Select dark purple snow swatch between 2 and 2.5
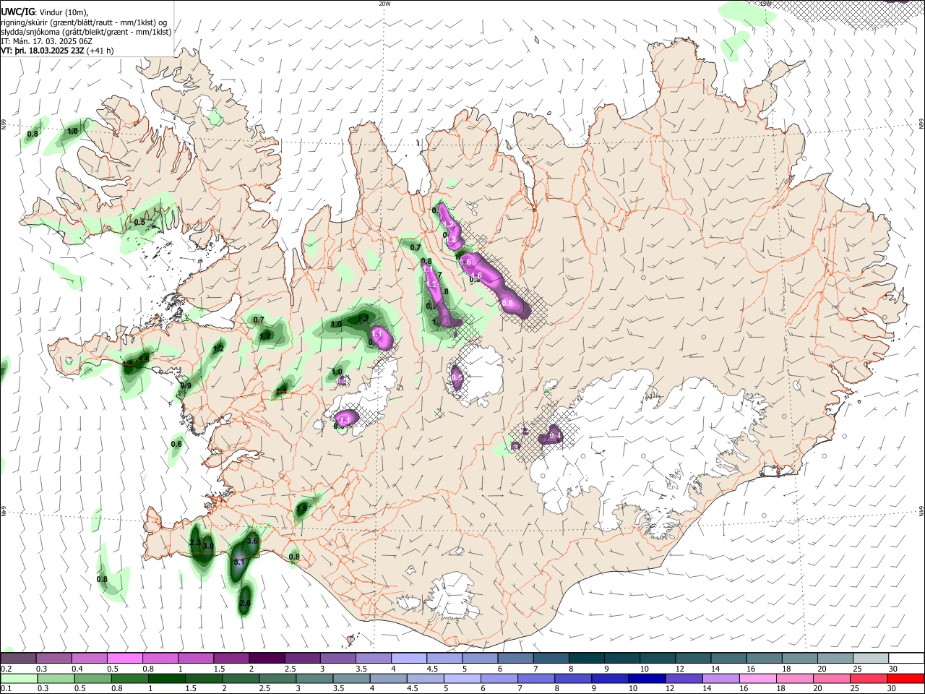The height and width of the screenshot is (694, 925). (x=267, y=659)
